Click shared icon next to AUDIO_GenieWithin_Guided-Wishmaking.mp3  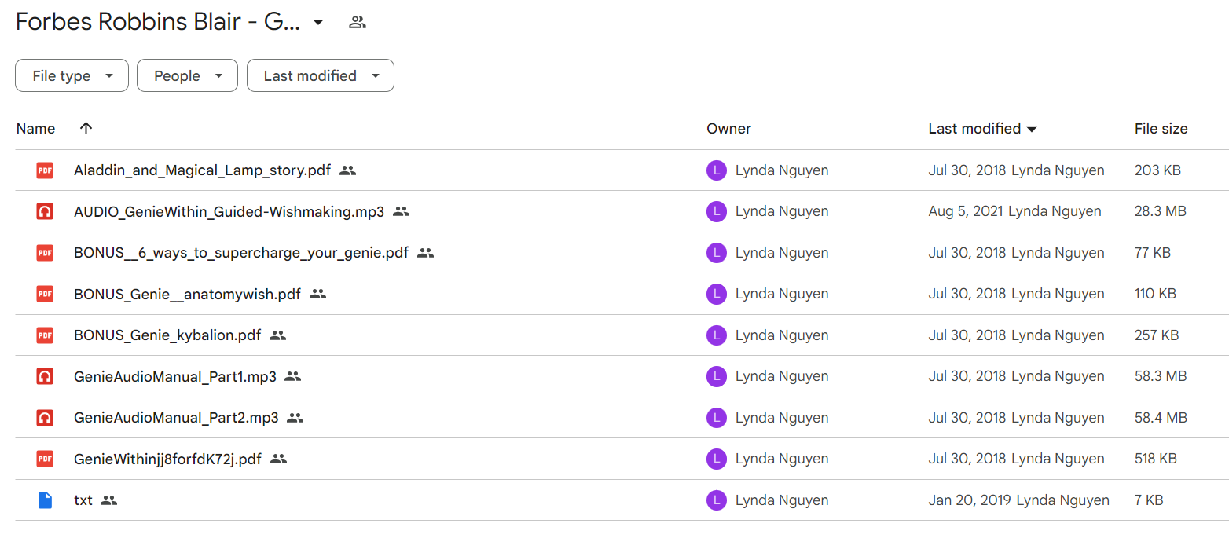coord(402,211)
